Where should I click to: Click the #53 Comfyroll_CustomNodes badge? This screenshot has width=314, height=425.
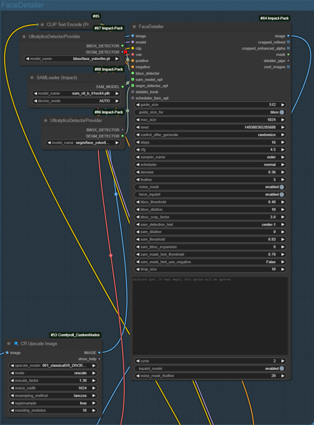tap(75, 335)
